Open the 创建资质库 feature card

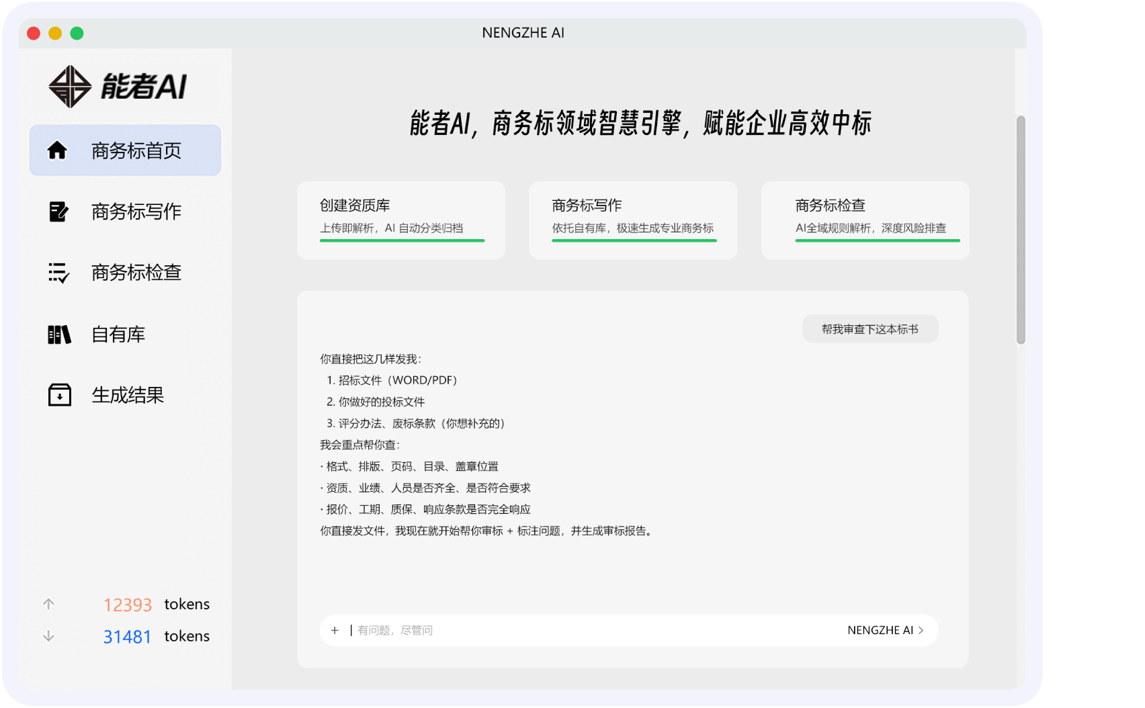click(x=401, y=220)
